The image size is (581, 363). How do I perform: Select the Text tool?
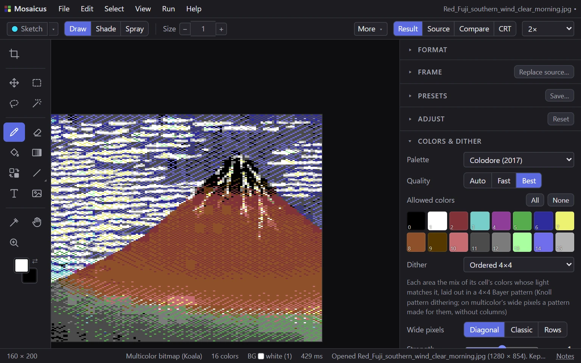pos(14,194)
